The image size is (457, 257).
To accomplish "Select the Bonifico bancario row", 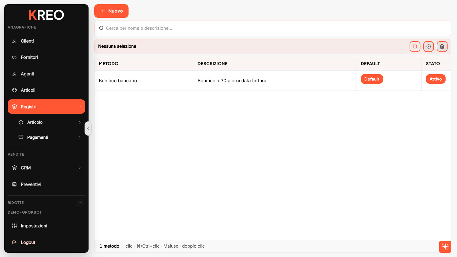I will click(273, 81).
